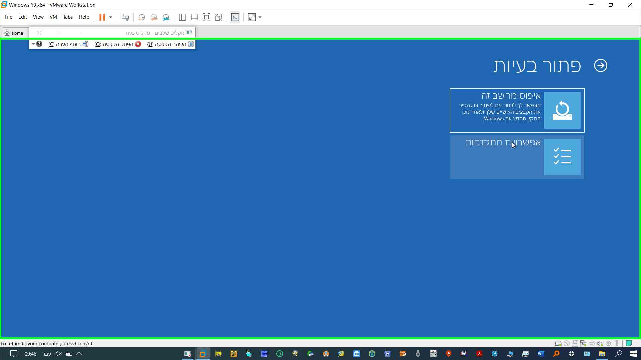Toggle the thumbnail bar view icon

tap(194, 17)
